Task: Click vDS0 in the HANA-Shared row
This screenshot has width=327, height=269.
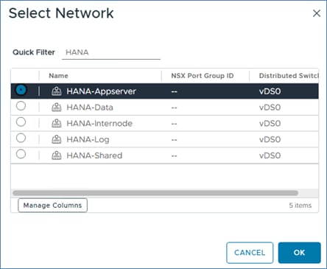Action: click(x=270, y=156)
